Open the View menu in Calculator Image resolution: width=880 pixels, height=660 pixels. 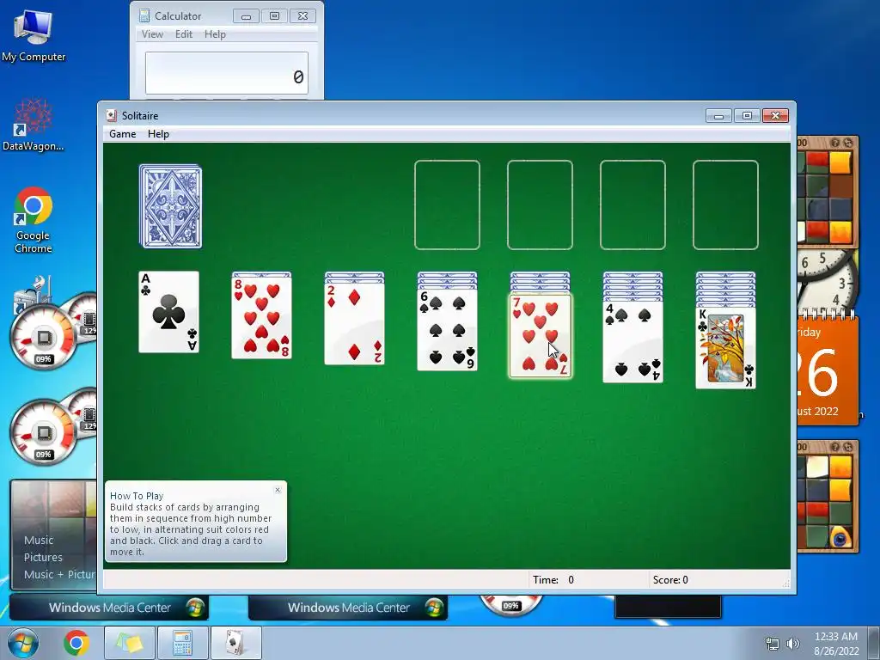click(152, 34)
